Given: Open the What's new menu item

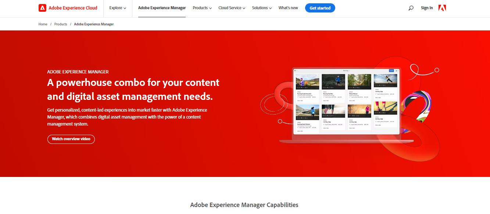Looking at the screenshot, I should [x=288, y=7].
